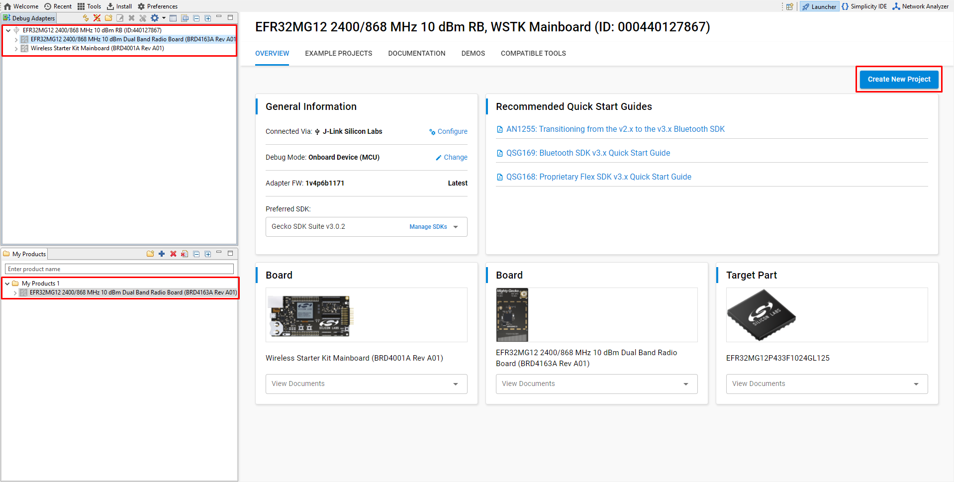Screen dimensions: 954x482
Task: Click the blue gear settings icon
Action: tap(155, 18)
